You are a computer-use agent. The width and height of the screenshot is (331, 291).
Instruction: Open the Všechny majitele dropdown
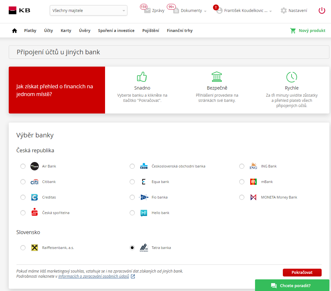point(88,11)
